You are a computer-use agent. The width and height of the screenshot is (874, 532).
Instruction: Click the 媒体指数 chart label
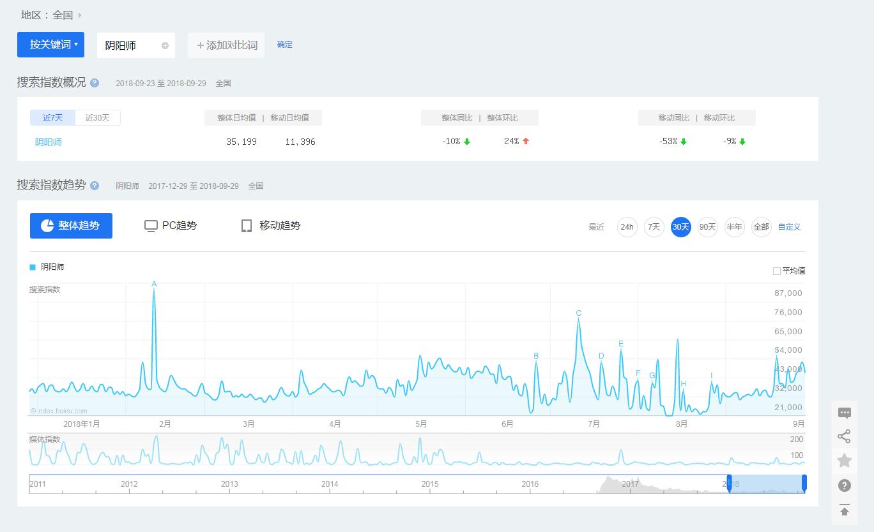coord(45,440)
